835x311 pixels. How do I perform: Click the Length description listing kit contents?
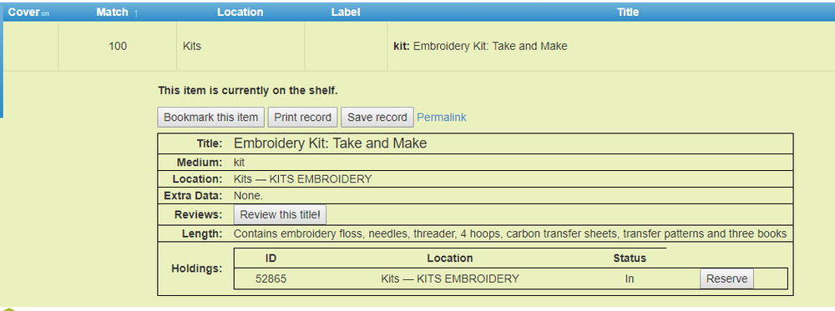pos(510,233)
